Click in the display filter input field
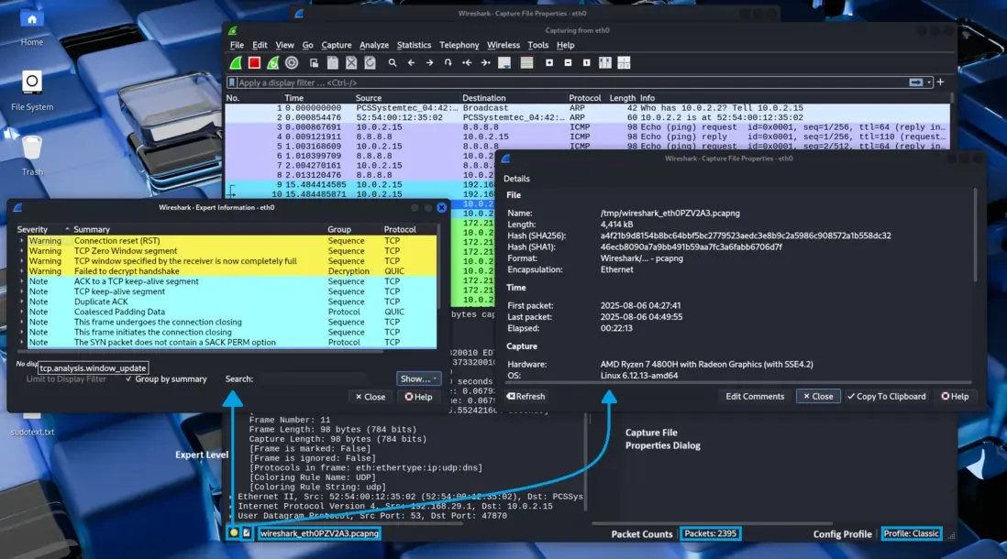The width and height of the screenshot is (1007, 559). [550, 82]
